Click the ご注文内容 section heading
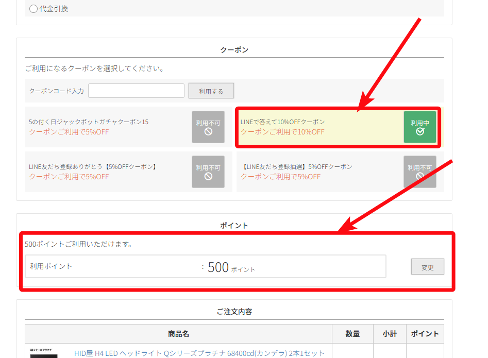Screen dimensions: 488x358 tap(234, 312)
